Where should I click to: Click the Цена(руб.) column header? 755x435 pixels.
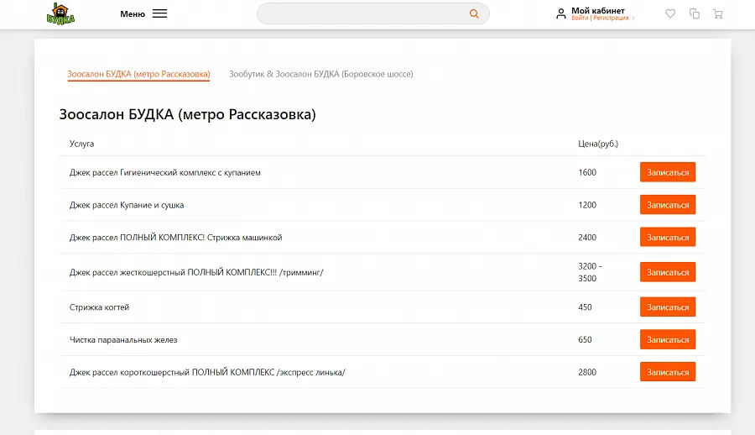click(598, 144)
